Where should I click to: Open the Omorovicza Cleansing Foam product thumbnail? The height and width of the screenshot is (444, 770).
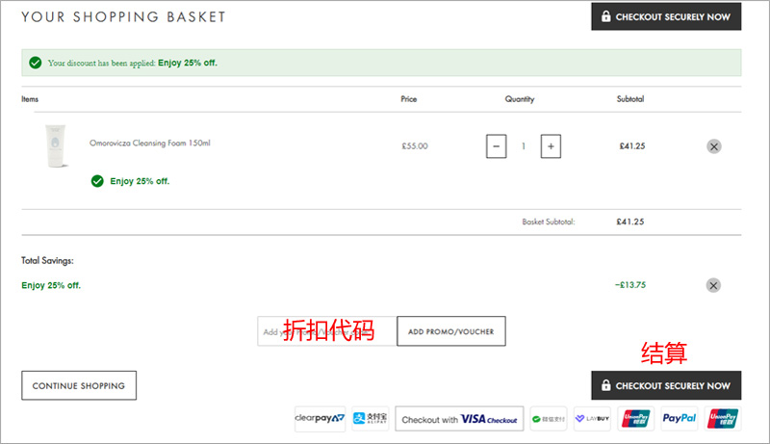point(56,145)
